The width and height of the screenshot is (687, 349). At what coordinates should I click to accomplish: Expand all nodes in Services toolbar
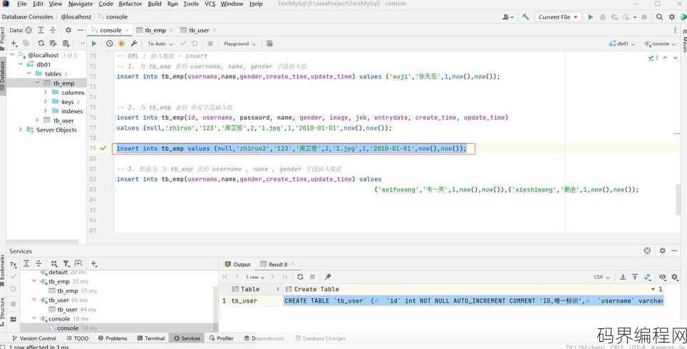tap(26, 264)
